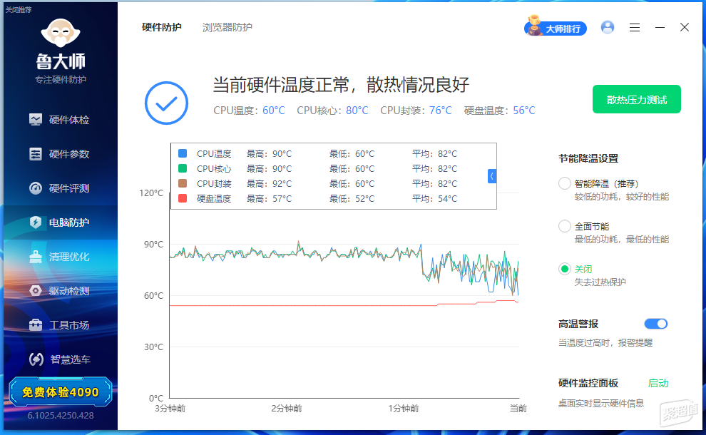
Task: Open 工具市场 tool market
Action: point(59,325)
